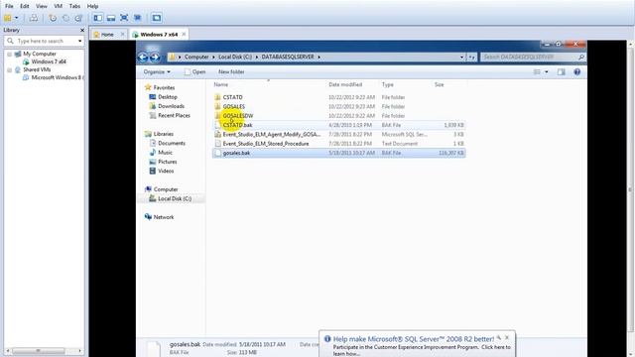The image size is (635, 357).
Task: Open the File menu in VMware
Action: pyautogui.click(x=9, y=6)
